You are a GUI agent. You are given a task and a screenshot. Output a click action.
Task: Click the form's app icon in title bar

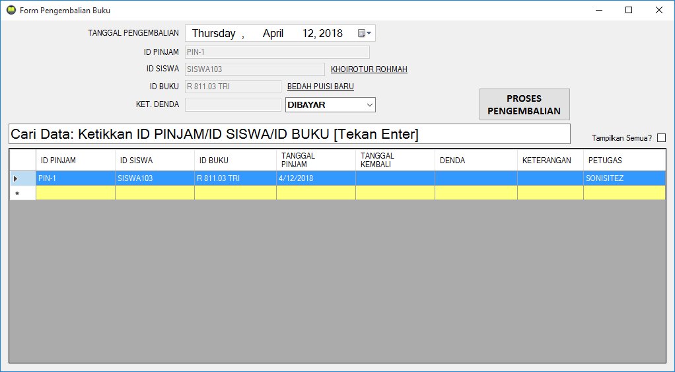coord(10,11)
